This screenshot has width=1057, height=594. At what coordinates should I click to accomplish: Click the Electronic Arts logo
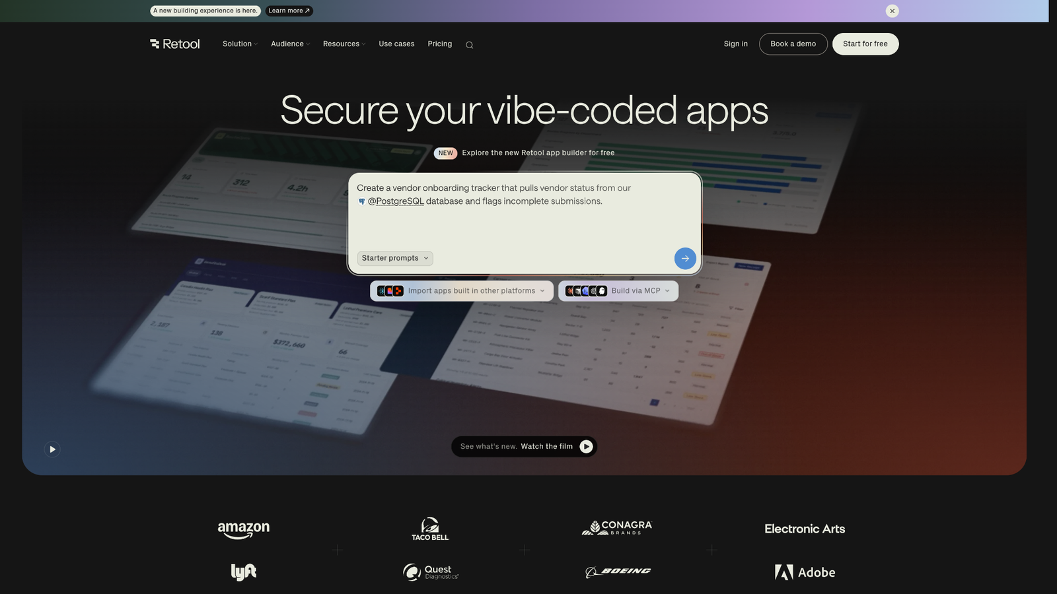click(x=805, y=529)
